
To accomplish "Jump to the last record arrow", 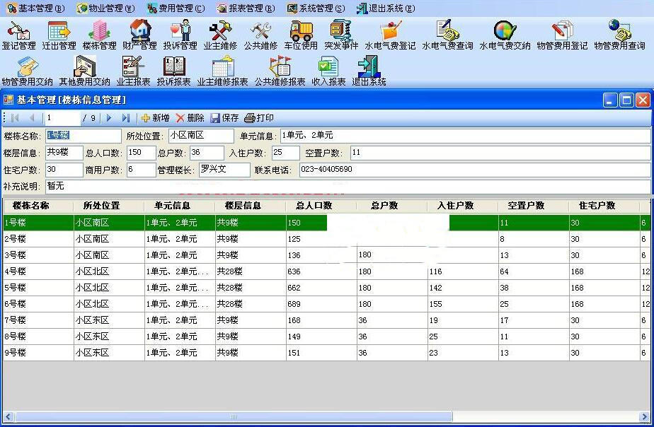I will 126,118.
